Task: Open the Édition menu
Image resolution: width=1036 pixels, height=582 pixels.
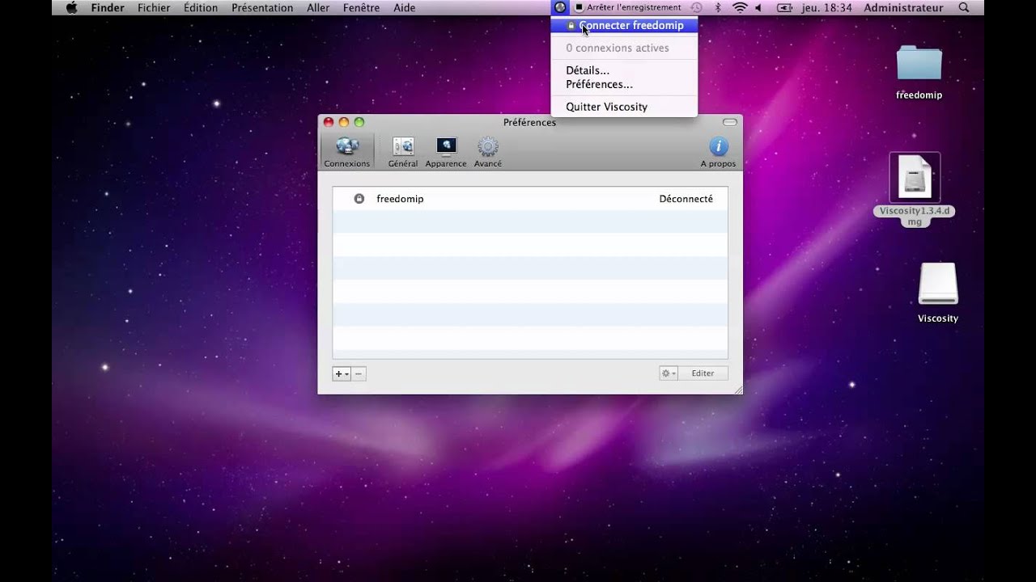Action: coord(201,7)
